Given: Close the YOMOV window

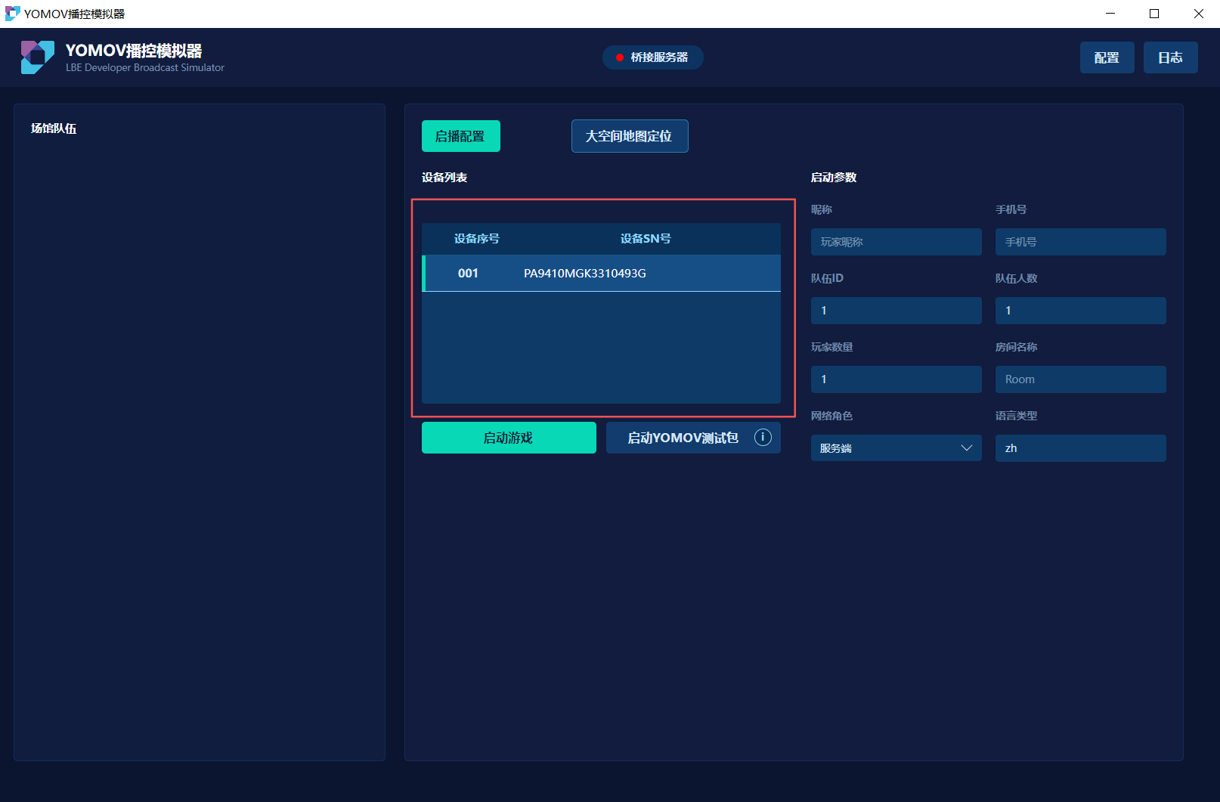Looking at the screenshot, I should tap(1199, 14).
